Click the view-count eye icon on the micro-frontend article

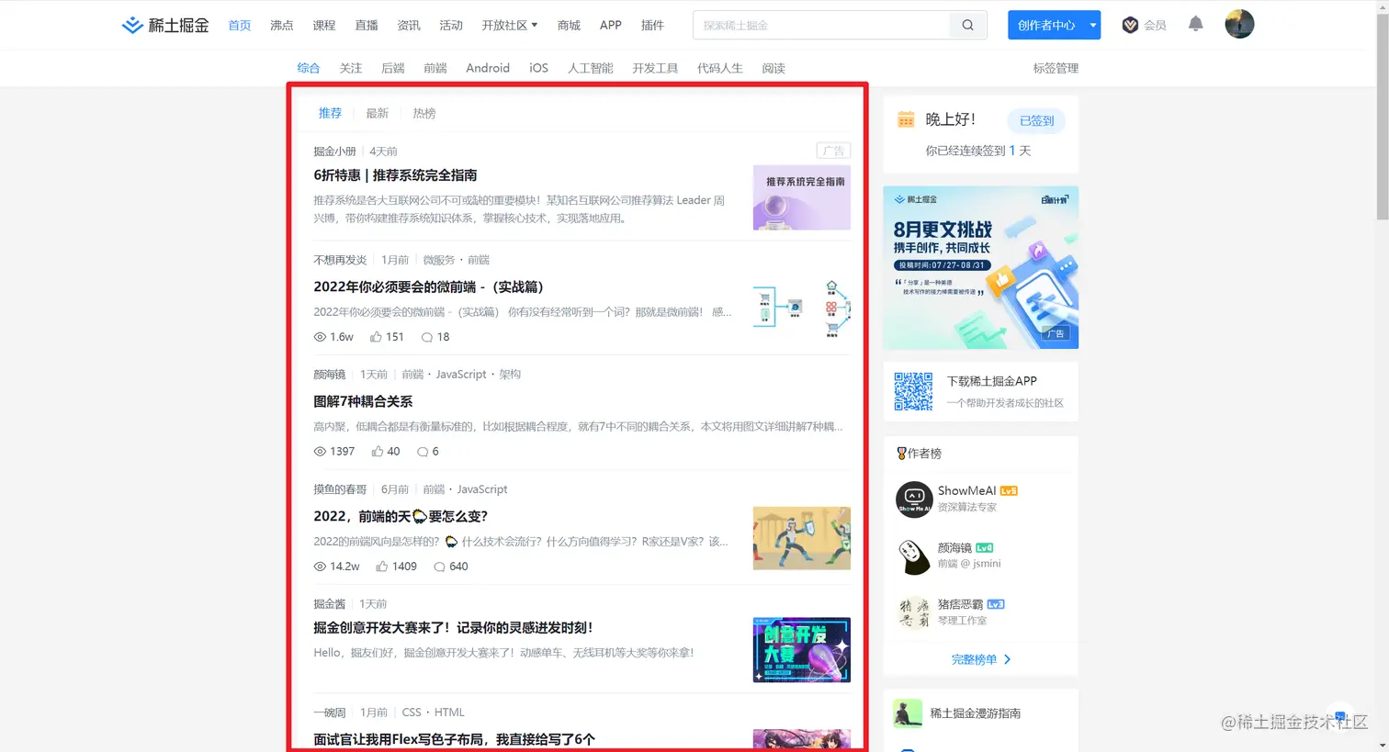tap(319, 337)
